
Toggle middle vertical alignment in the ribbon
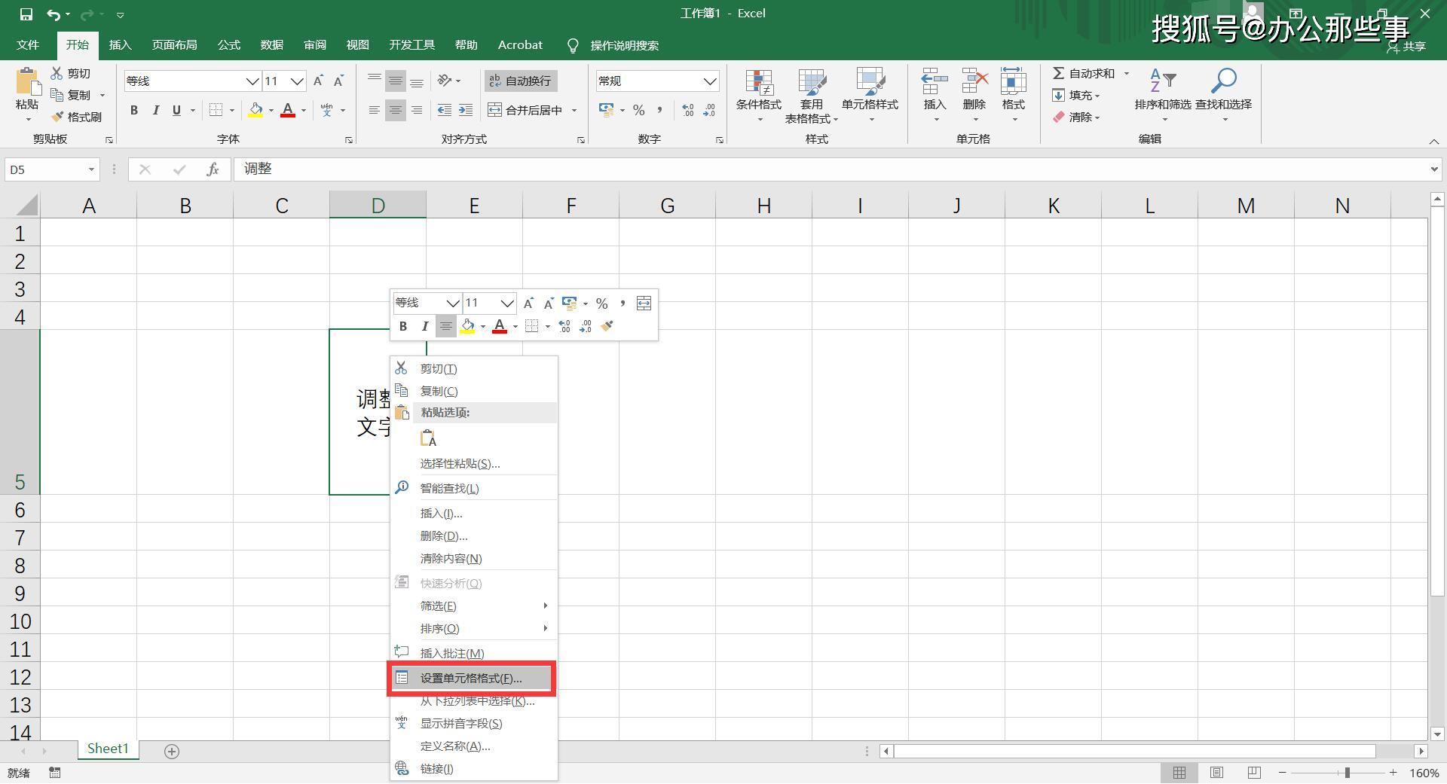coord(396,81)
